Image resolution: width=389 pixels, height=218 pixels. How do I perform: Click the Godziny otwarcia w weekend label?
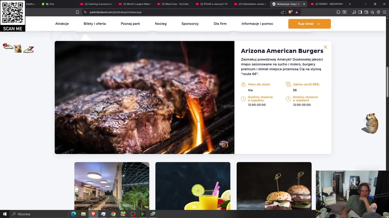305,99
